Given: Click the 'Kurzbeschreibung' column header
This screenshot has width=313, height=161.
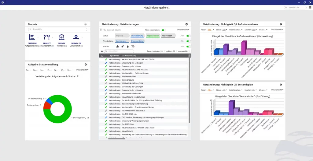Looking at the screenshot, I should (128, 56).
